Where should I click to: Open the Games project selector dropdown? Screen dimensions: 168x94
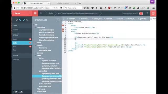pyautogui.click(x=22, y=13)
